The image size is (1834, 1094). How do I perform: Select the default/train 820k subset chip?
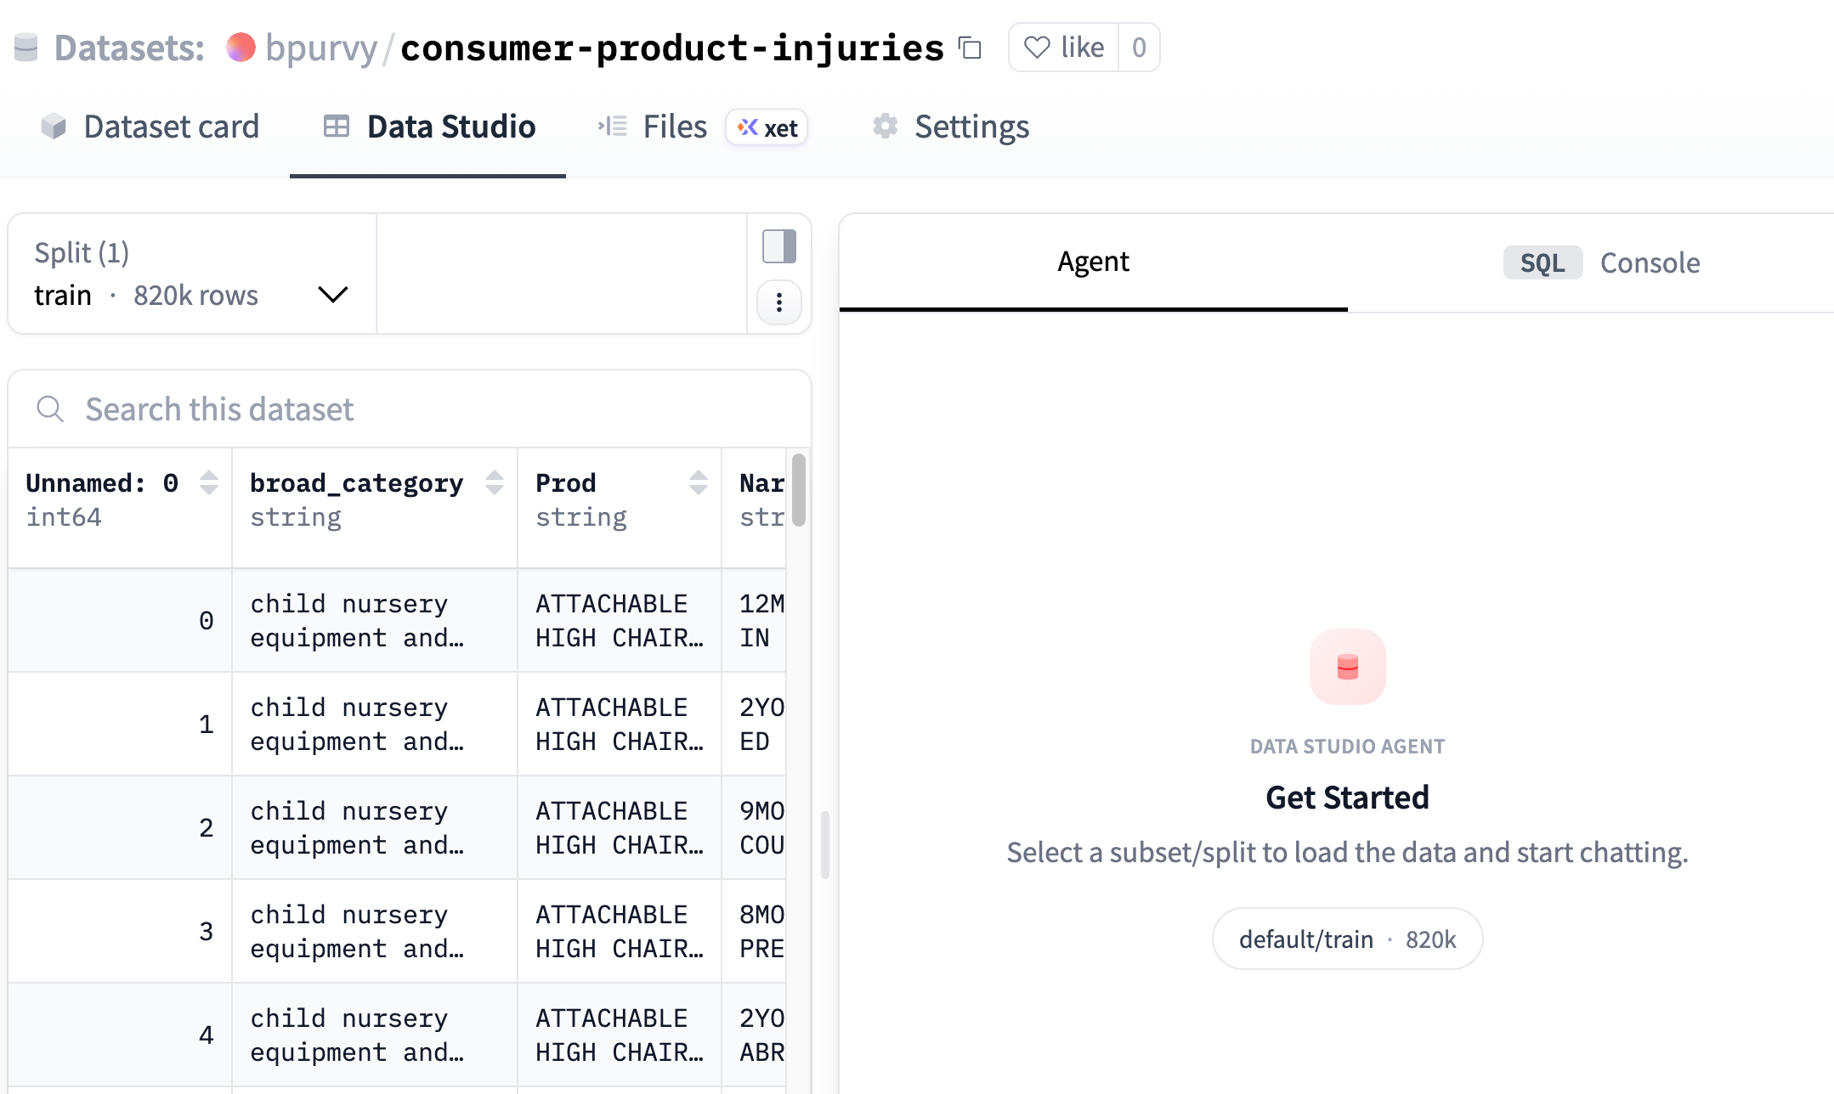pyautogui.click(x=1348, y=939)
